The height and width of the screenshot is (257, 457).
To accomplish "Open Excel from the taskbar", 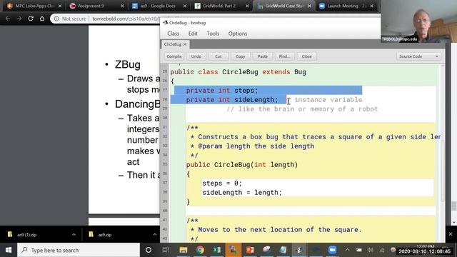I will [217, 250].
